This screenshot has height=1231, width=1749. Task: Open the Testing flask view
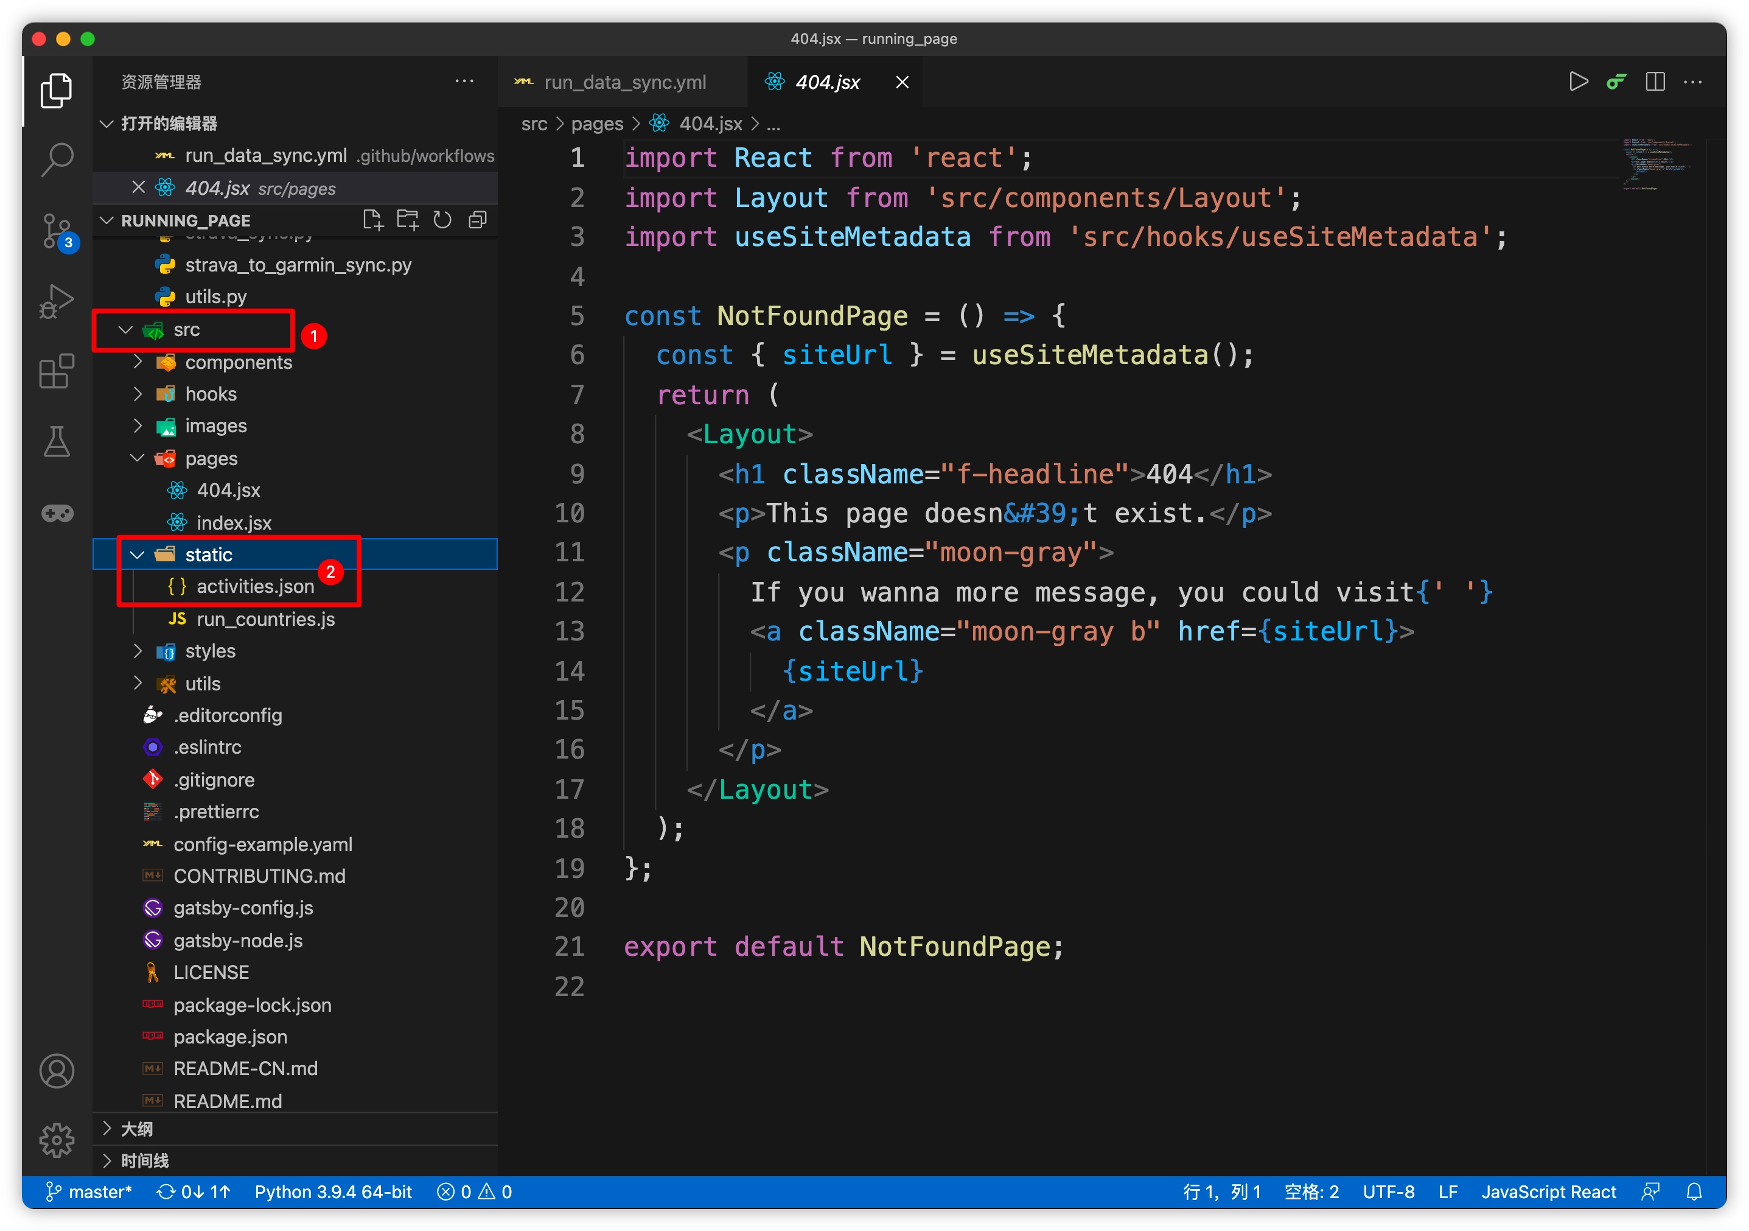pos(57,442)
